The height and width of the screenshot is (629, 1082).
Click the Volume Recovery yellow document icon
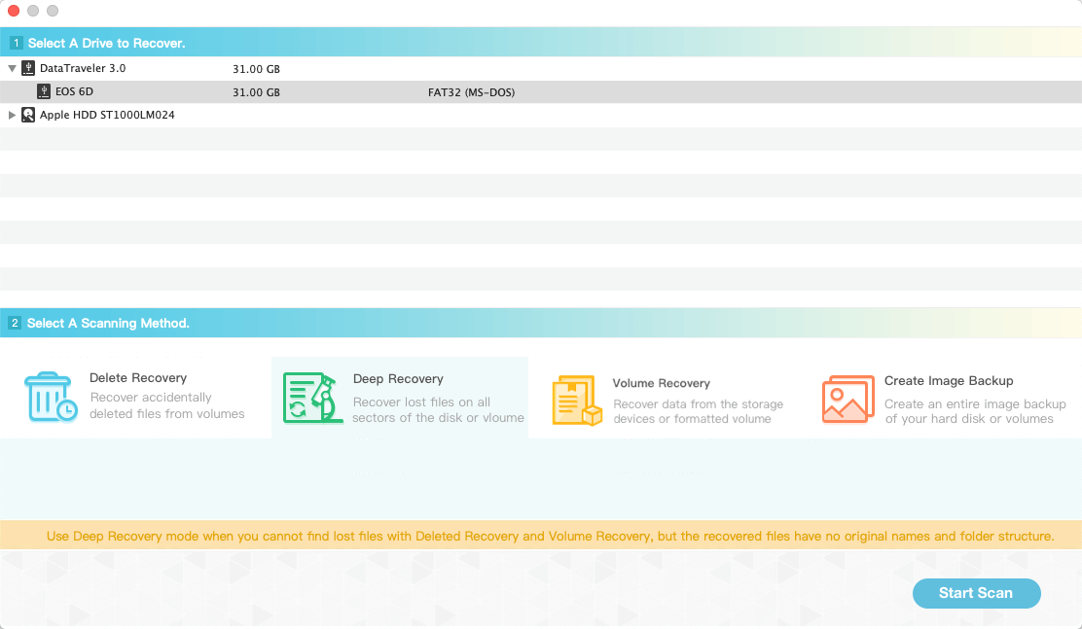[577, 401]
